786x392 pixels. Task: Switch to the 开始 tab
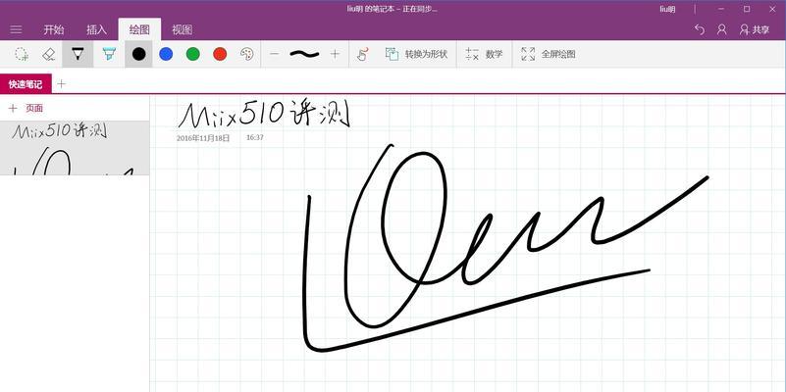coord(54,29)
